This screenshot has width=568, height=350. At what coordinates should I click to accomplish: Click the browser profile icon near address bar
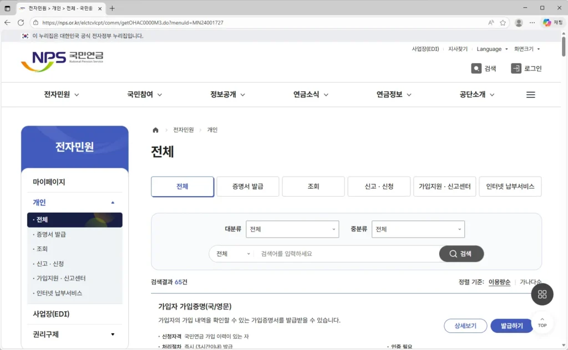coord(518,23)
